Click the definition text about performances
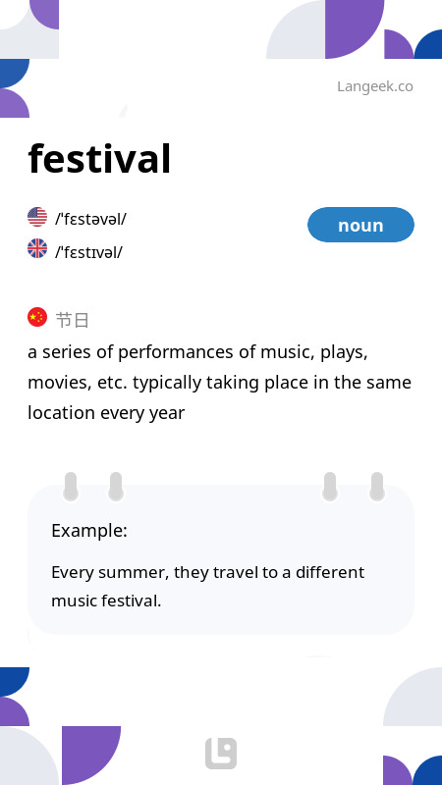This screenshot has height=785, width=442. point(219,383)
